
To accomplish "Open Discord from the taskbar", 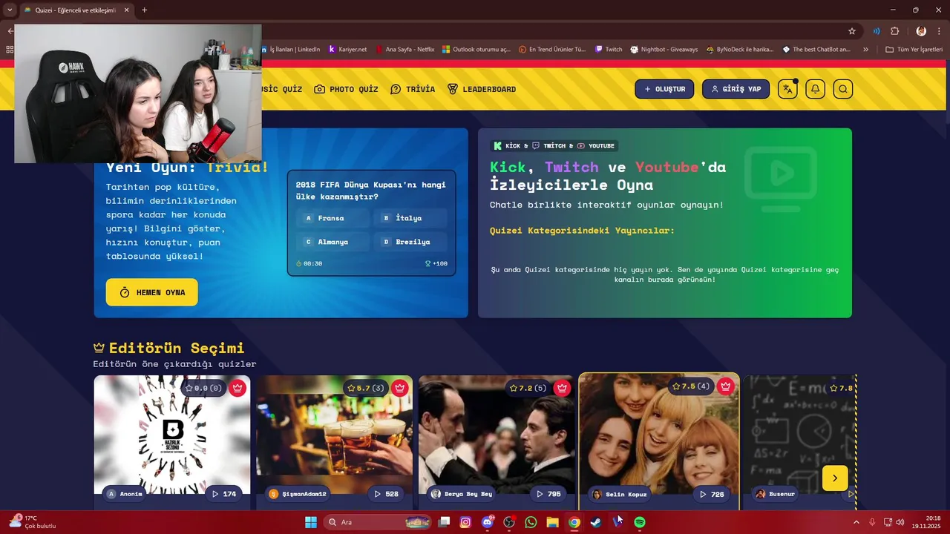I will tap(488, 522).
